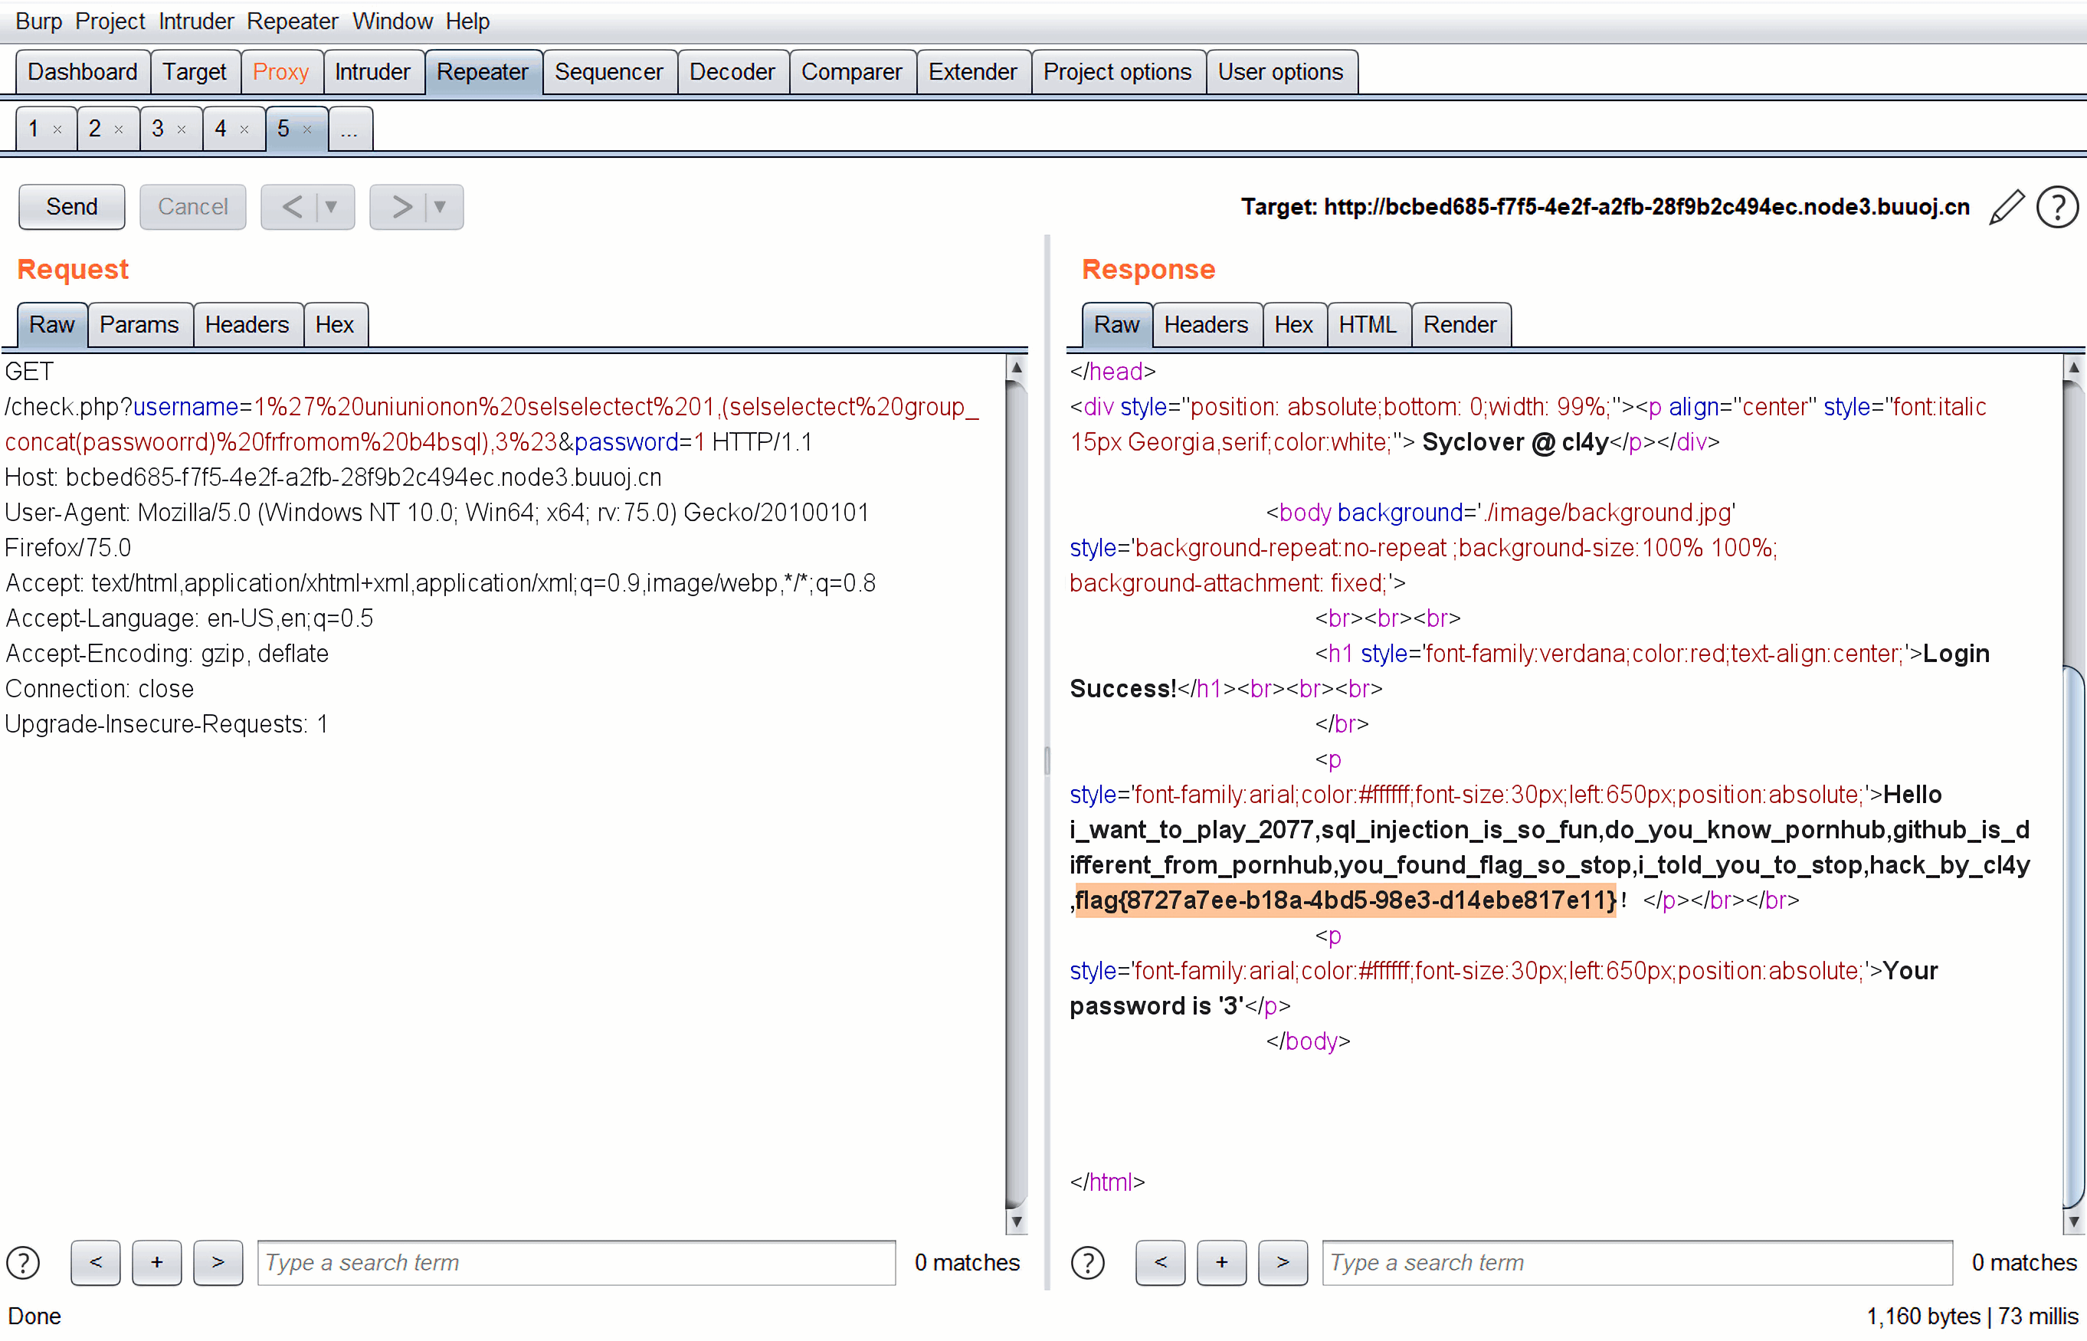The image size is (2087, 1341).
Task: Open the Intruder menu in menu bar
Action: tap(196, 21)
